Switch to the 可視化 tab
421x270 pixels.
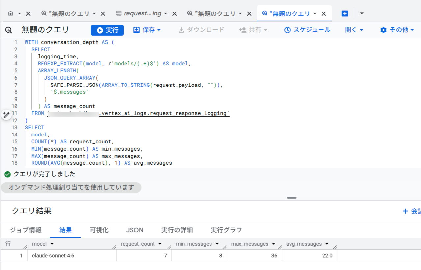click(99, 230)
